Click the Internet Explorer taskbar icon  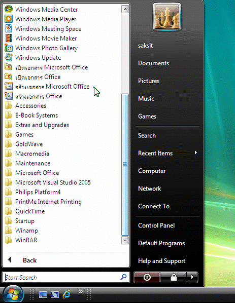pyautogui.click(x=66, y=294)
